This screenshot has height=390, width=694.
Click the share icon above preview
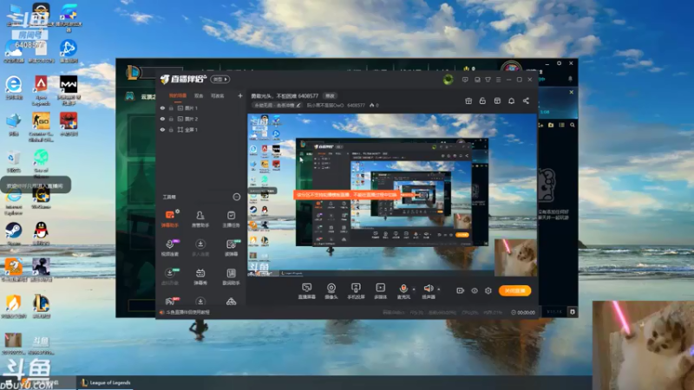526,101
